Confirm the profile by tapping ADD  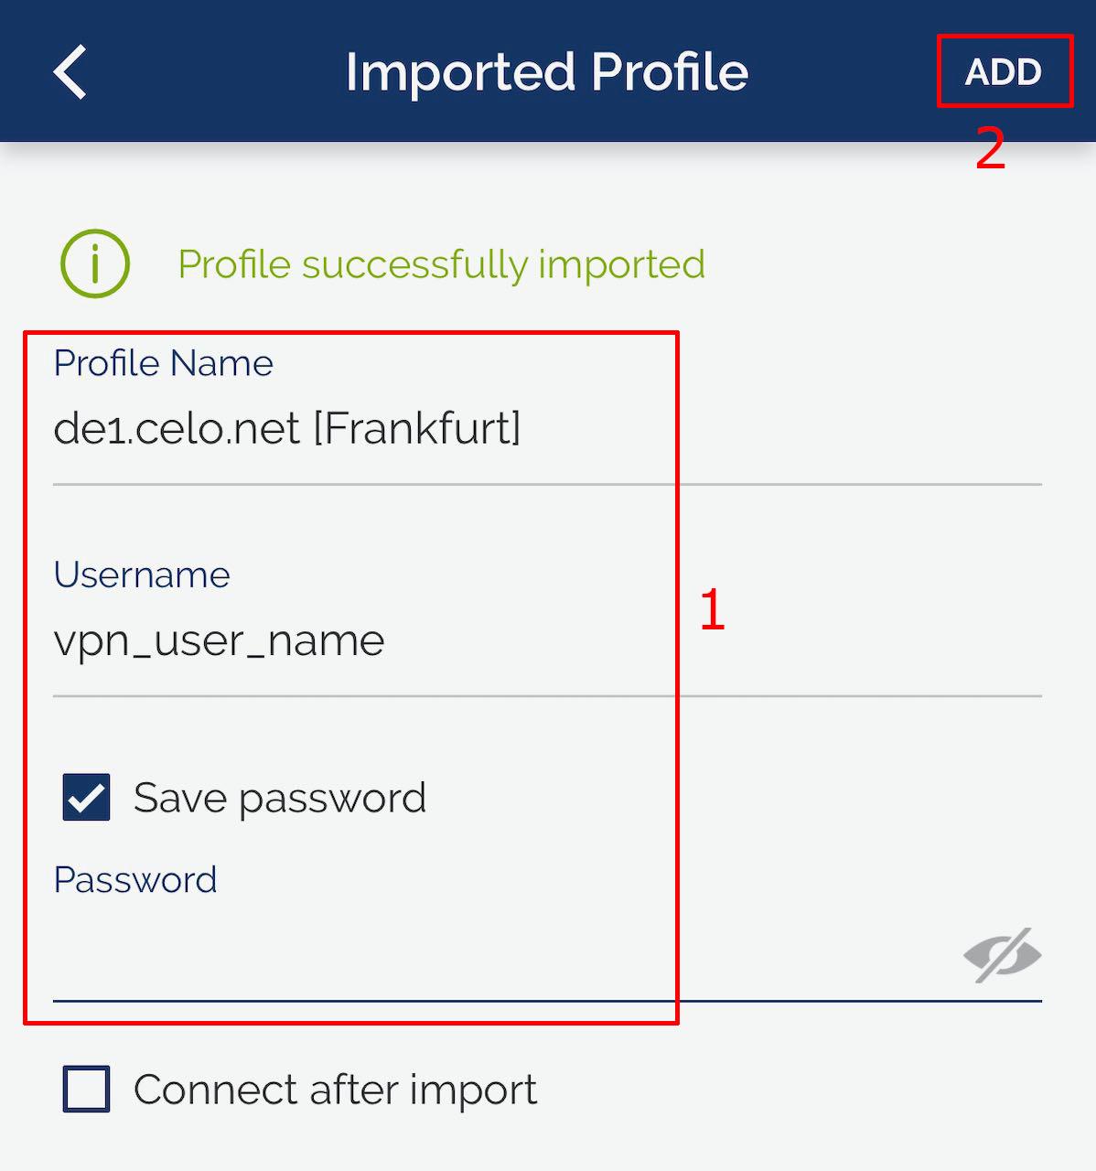(1004, 71)
